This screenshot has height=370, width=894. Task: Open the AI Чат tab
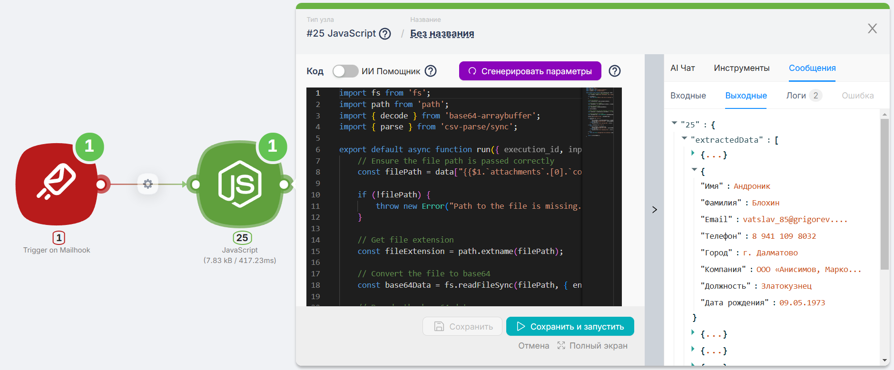682,68
